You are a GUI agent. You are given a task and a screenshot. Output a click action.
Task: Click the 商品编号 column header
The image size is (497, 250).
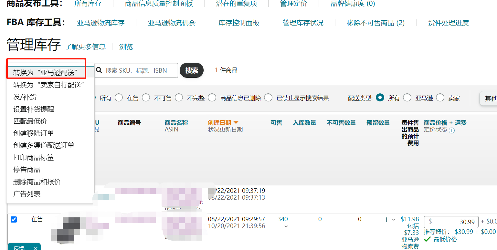coord(129,123)
